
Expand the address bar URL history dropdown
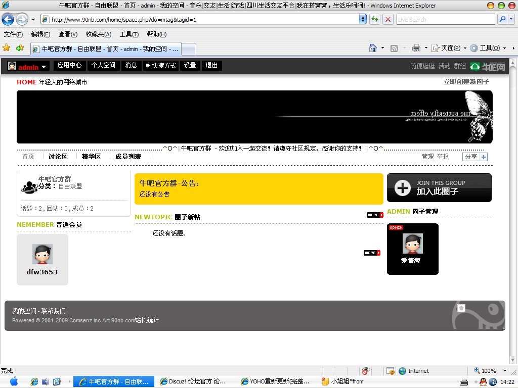point(363,20)
